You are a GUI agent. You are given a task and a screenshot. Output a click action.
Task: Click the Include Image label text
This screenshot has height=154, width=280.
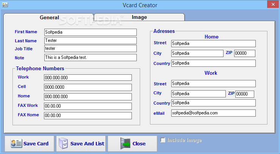tap(185, 140)
